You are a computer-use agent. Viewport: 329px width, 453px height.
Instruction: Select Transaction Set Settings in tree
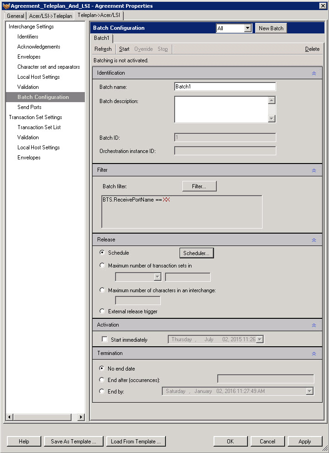[x=35, y=117]
